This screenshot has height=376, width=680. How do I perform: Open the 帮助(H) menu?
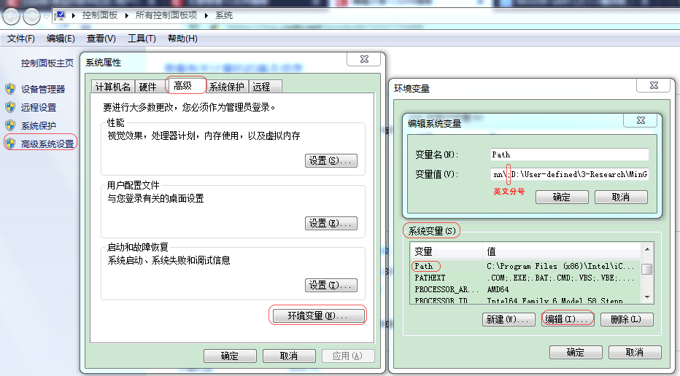182,39
